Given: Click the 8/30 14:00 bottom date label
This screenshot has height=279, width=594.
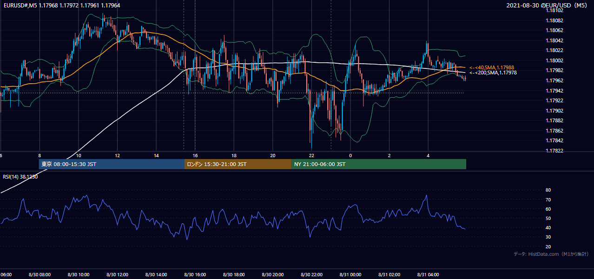Looking at the screenshot, I should [156, 275].
